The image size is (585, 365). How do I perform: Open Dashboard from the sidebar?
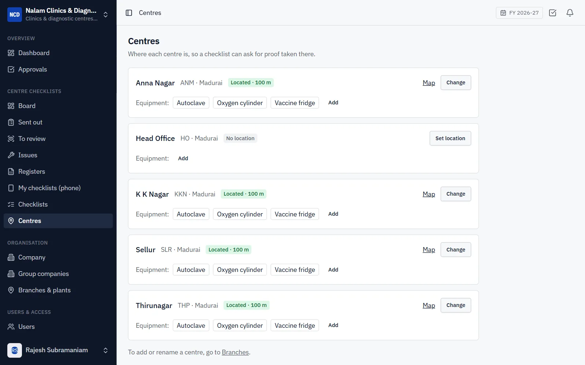click(58, 53)
